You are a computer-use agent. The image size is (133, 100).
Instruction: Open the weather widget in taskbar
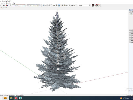coord(125,98)
